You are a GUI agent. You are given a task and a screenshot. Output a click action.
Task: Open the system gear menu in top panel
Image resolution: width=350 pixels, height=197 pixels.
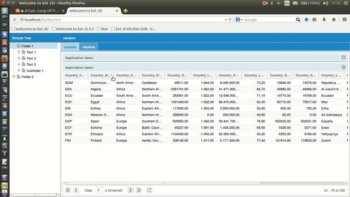coord(346,3)
